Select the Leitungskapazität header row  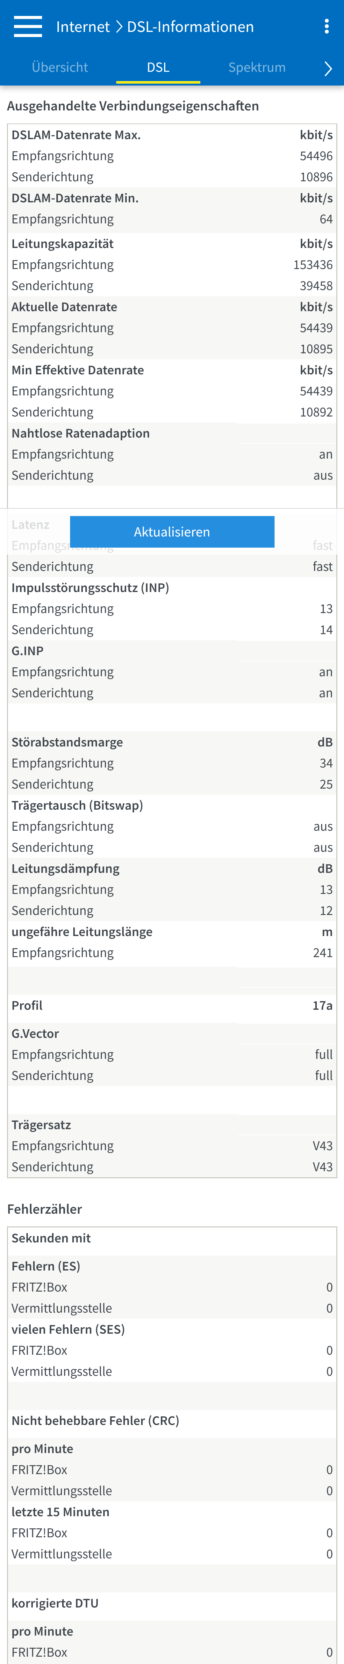tap(172, 244)
